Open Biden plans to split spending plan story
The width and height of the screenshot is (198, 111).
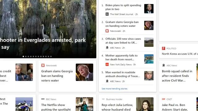(123, 7)
